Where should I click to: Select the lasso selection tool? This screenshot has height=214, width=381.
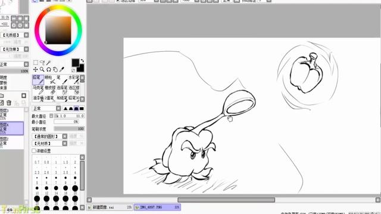[42, 62]
